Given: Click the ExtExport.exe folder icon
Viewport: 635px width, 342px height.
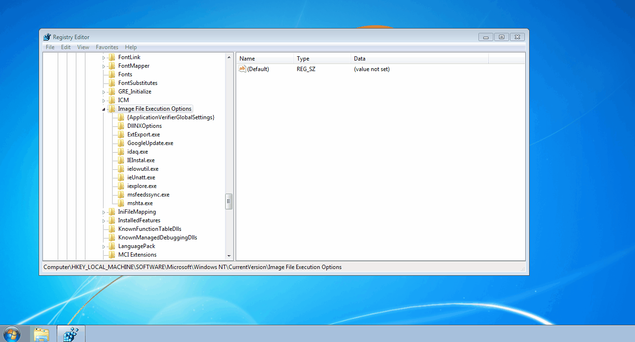Looking at the screenshot, I should pos(121,135).
